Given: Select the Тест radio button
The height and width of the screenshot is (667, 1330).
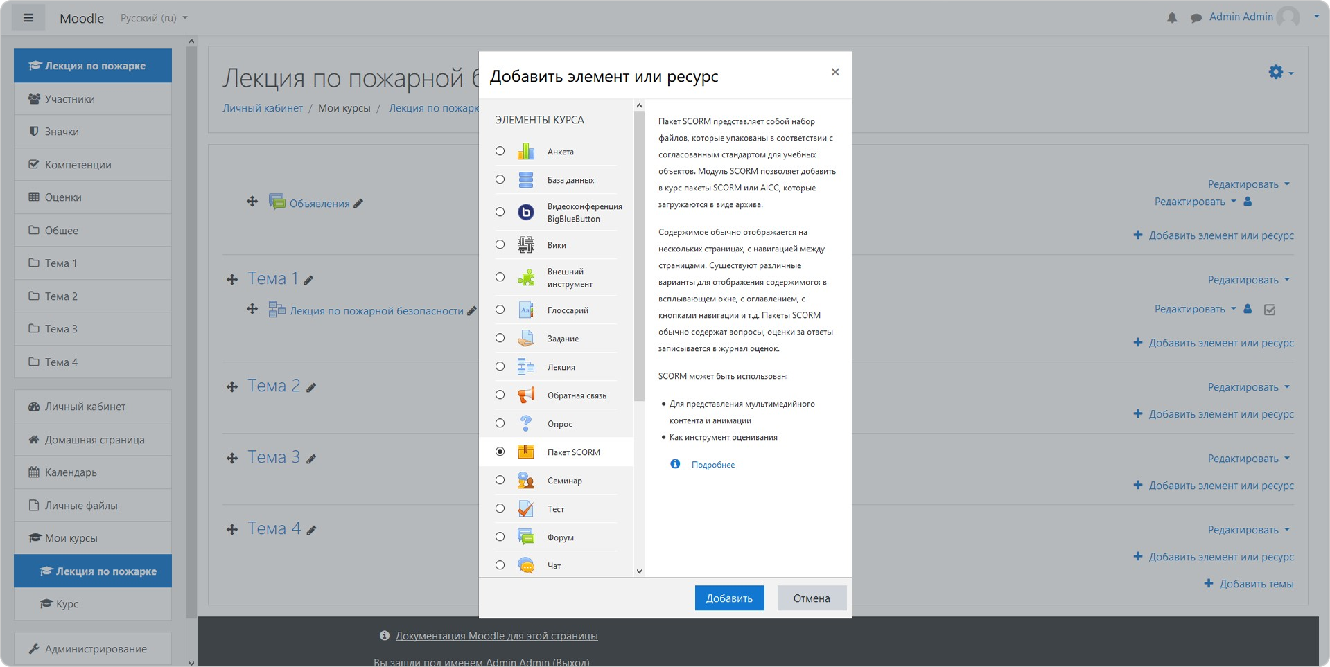Looking at the screenshot, I should click(500, 508).
